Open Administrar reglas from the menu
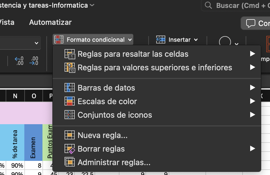 114,163
